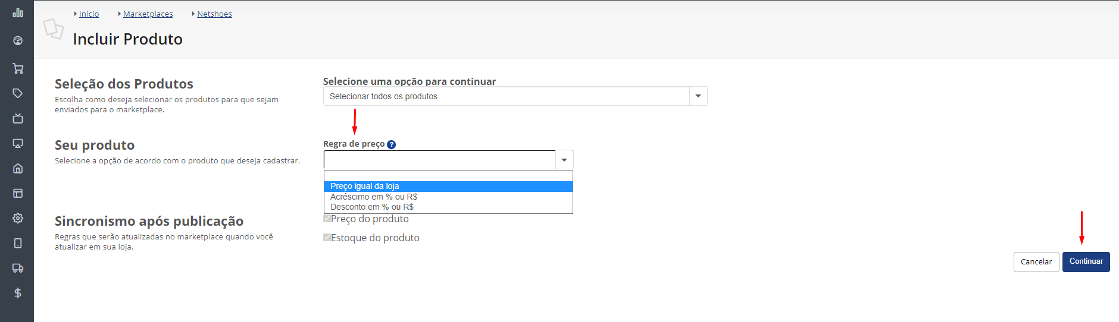Open the delivery truck sidebar icon
Screen dimensions: 1119x322
[x=18, y=268]
